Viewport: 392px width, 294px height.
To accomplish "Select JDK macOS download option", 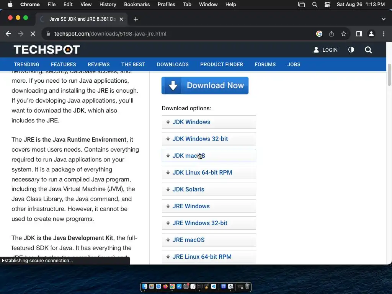I will 209,155.
